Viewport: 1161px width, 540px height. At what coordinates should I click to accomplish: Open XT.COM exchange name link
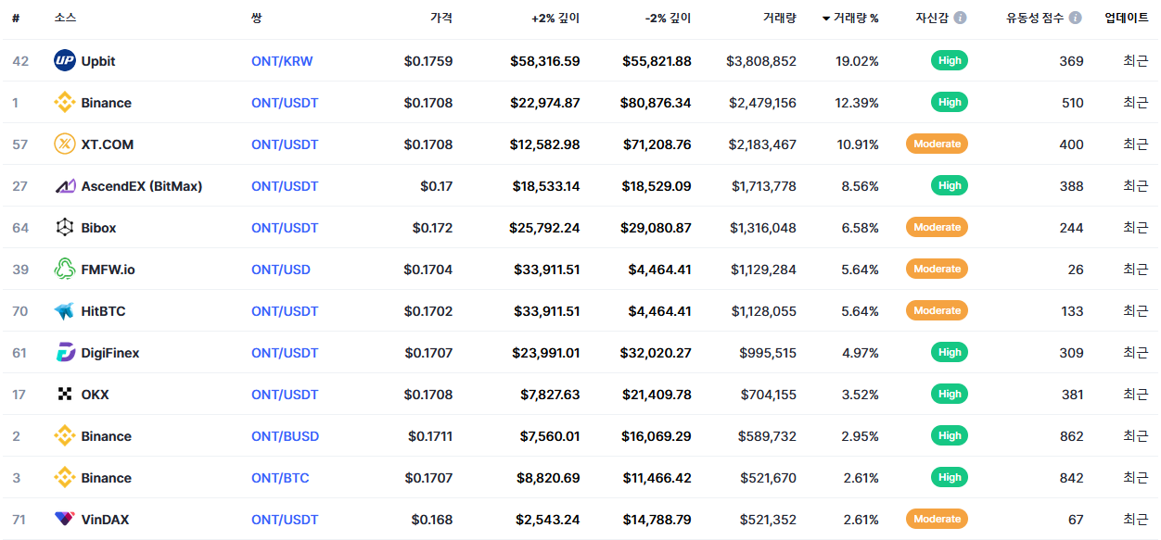point(108,144)
